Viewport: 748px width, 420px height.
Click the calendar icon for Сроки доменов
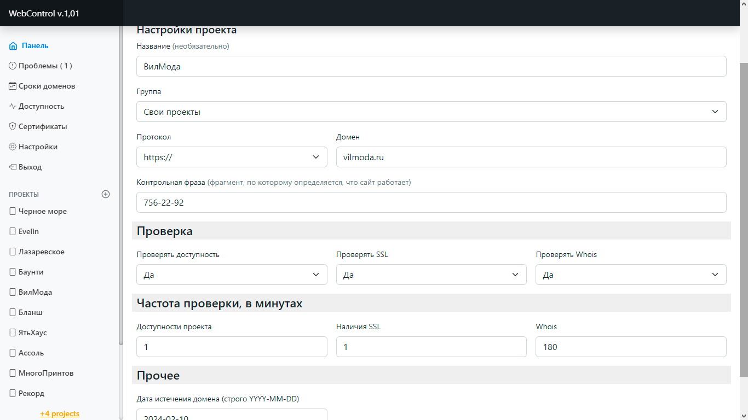tap(13, 86)
